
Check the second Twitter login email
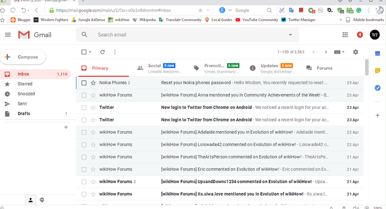pos(84,120)
